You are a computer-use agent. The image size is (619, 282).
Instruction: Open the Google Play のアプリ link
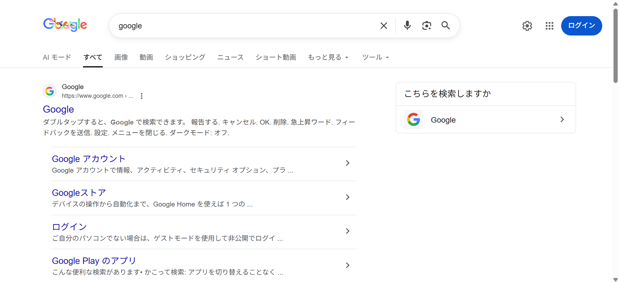(94, 261)
